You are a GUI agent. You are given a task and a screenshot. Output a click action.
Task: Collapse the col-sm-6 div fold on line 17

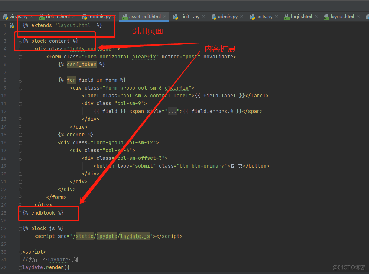20,151
